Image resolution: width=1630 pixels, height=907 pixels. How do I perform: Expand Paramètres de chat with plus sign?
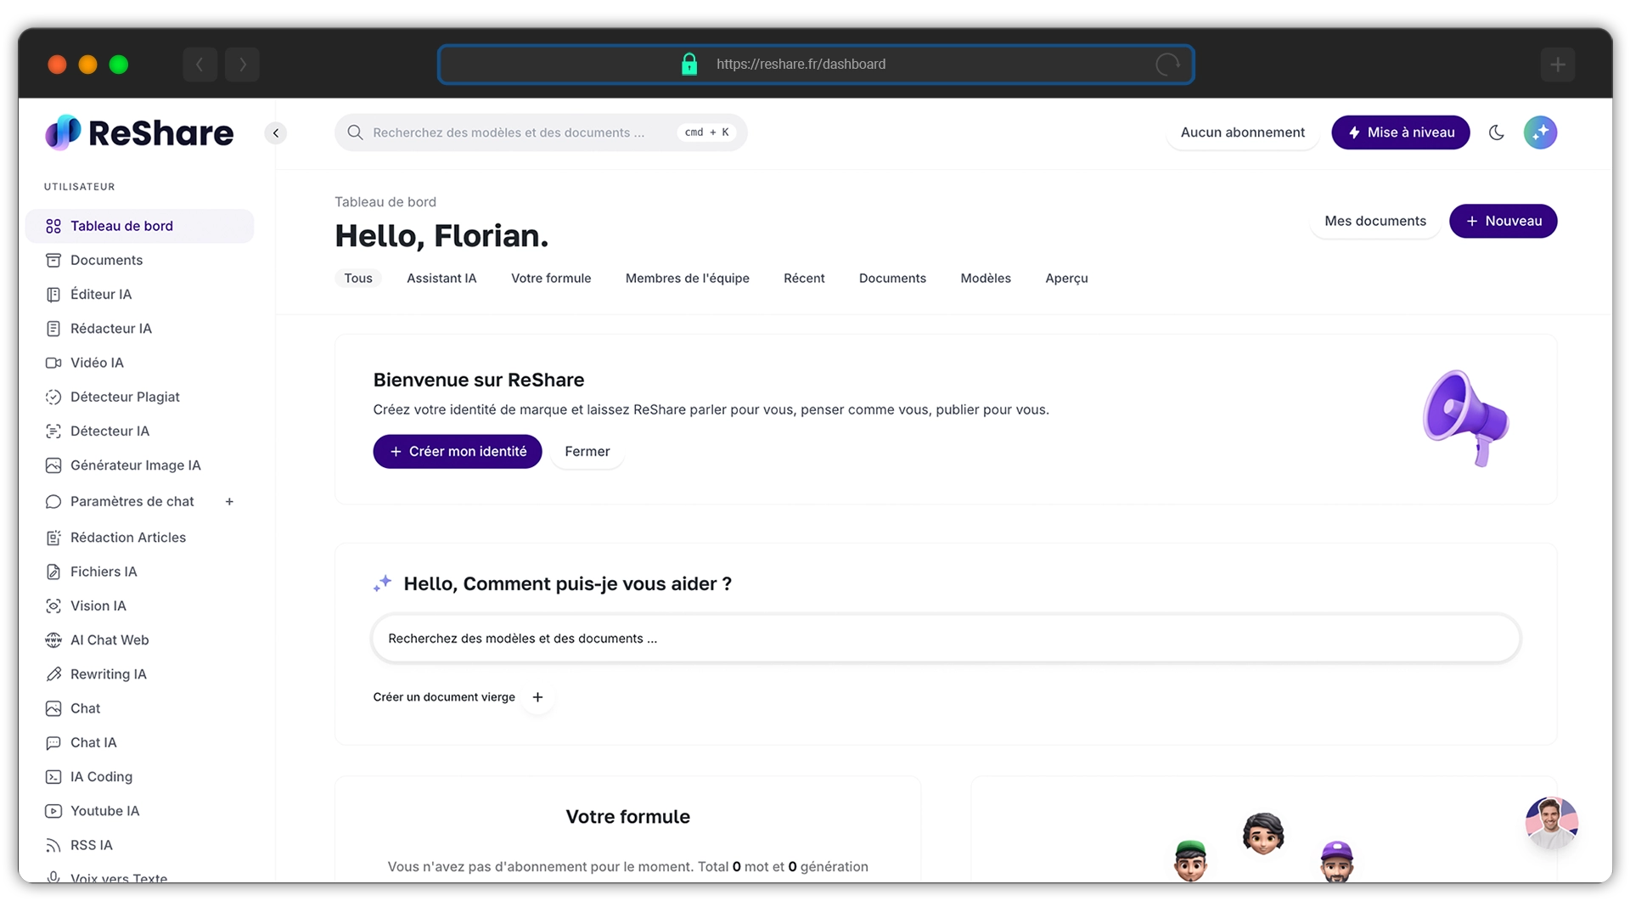click(229, 501)
